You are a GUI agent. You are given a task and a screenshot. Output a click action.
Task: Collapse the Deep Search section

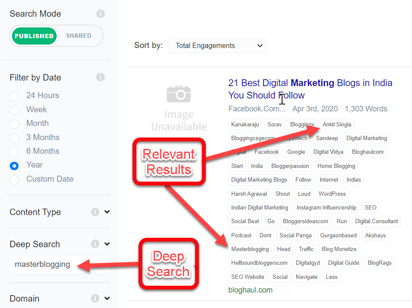point(107,244)
